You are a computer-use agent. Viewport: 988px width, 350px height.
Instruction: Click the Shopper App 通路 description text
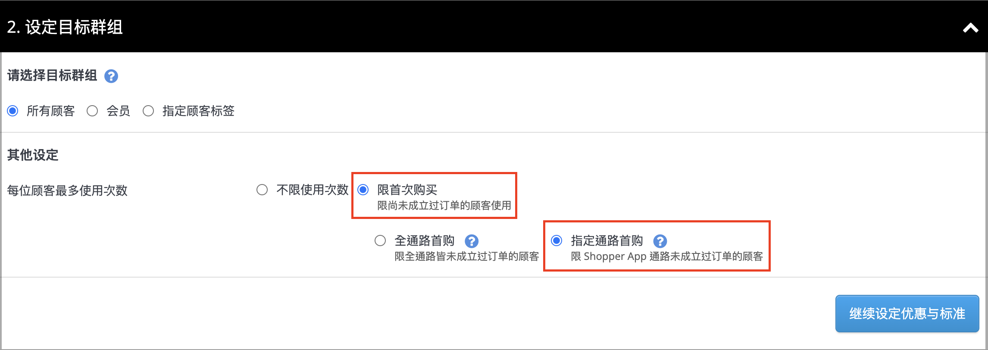(667, 256)
